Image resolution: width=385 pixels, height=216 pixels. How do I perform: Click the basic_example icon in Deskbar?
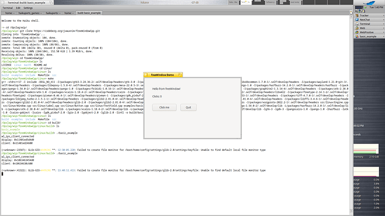[357, 36]
